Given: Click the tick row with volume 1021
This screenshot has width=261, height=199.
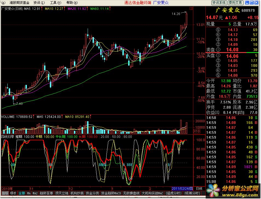Looking at the screenshot, I should 232,167.
